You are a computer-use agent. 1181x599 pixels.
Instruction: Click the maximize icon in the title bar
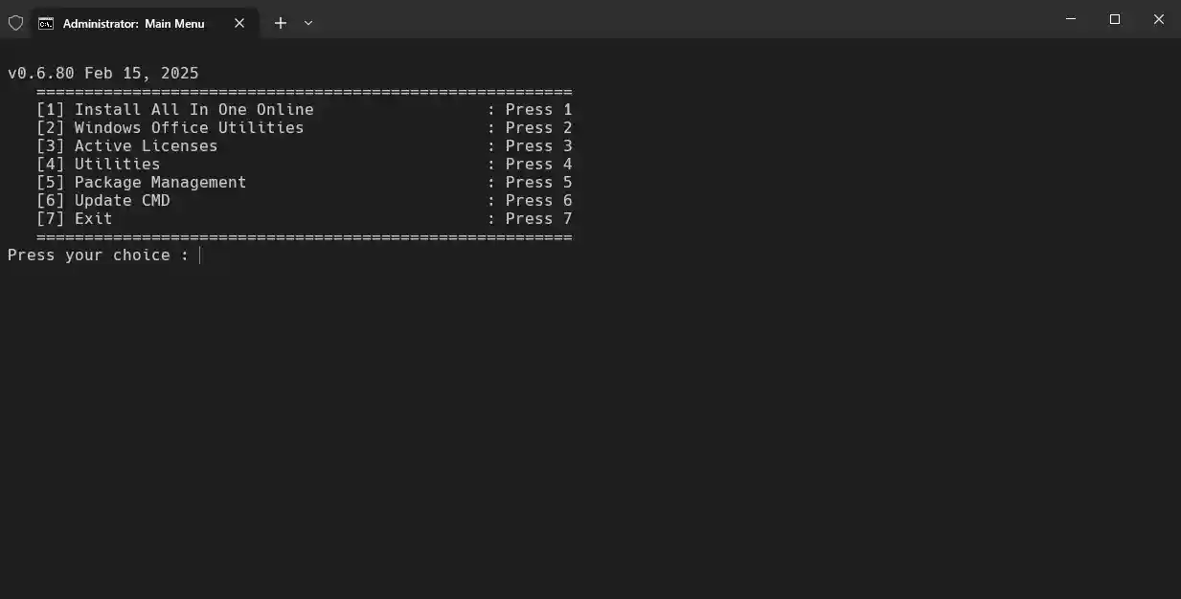(1114, 19)
